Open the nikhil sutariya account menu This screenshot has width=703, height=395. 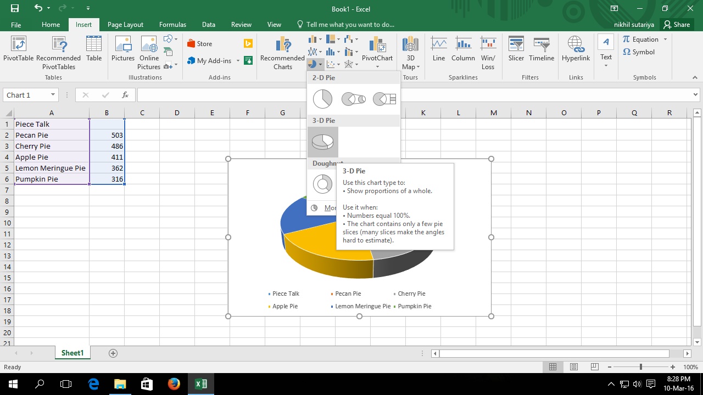point(635,25)
